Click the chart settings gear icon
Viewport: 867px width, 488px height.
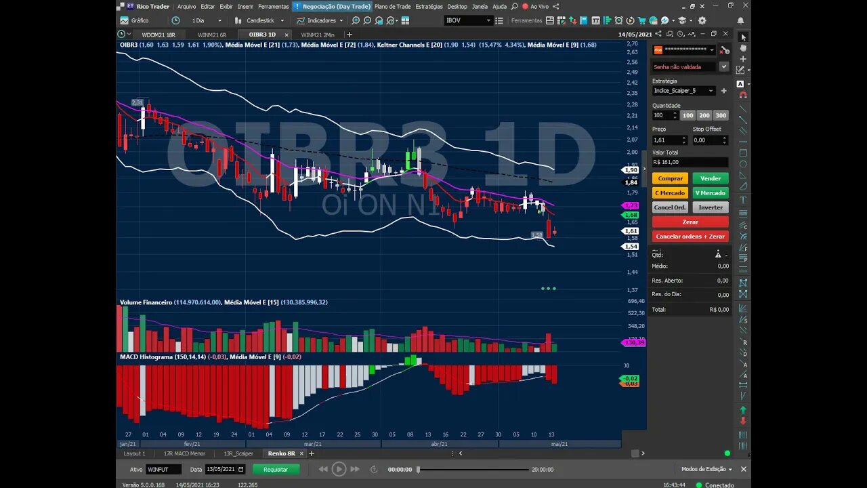click(702, 20)
